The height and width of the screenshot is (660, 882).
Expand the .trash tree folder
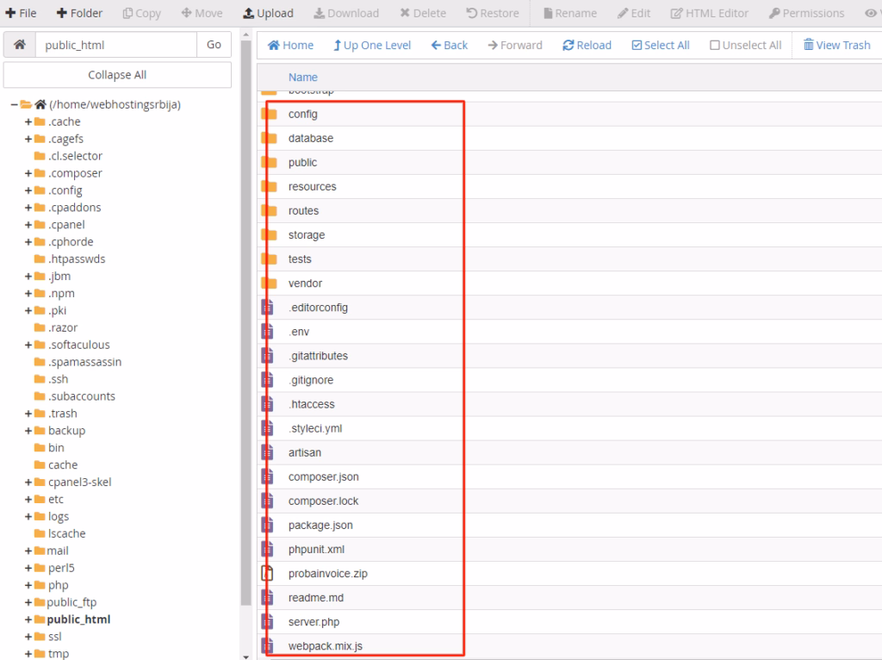pyautogui.click(x=28, y=414)
